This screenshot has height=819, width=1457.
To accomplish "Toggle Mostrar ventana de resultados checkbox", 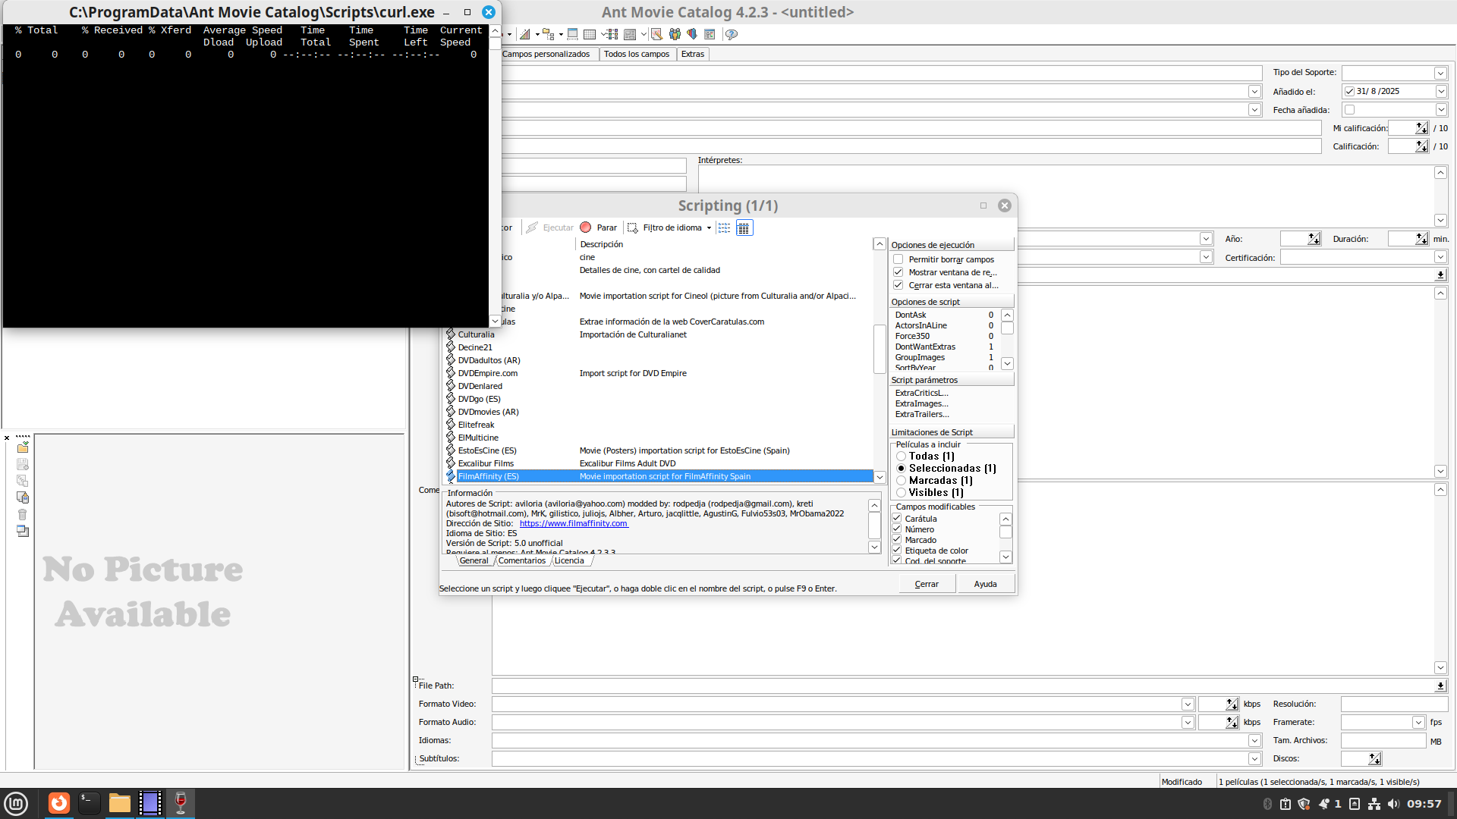I will click(898, 272).
